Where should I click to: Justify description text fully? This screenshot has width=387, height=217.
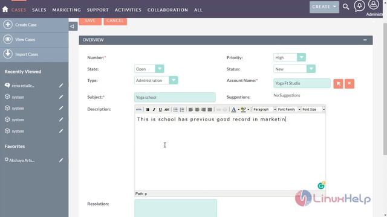[210, 110]
